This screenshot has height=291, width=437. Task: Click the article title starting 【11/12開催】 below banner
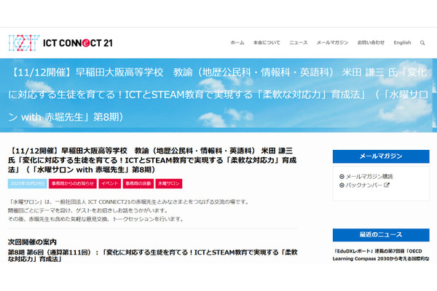click(x=152, y=160)
